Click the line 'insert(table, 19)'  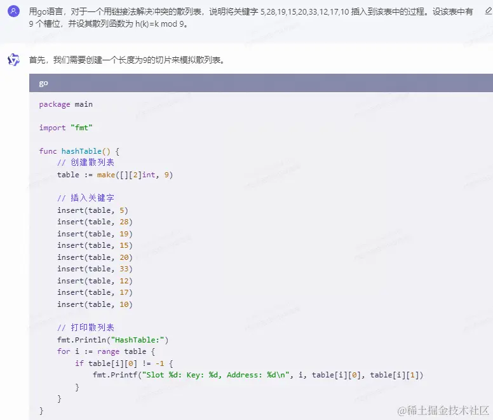(95, 234)
